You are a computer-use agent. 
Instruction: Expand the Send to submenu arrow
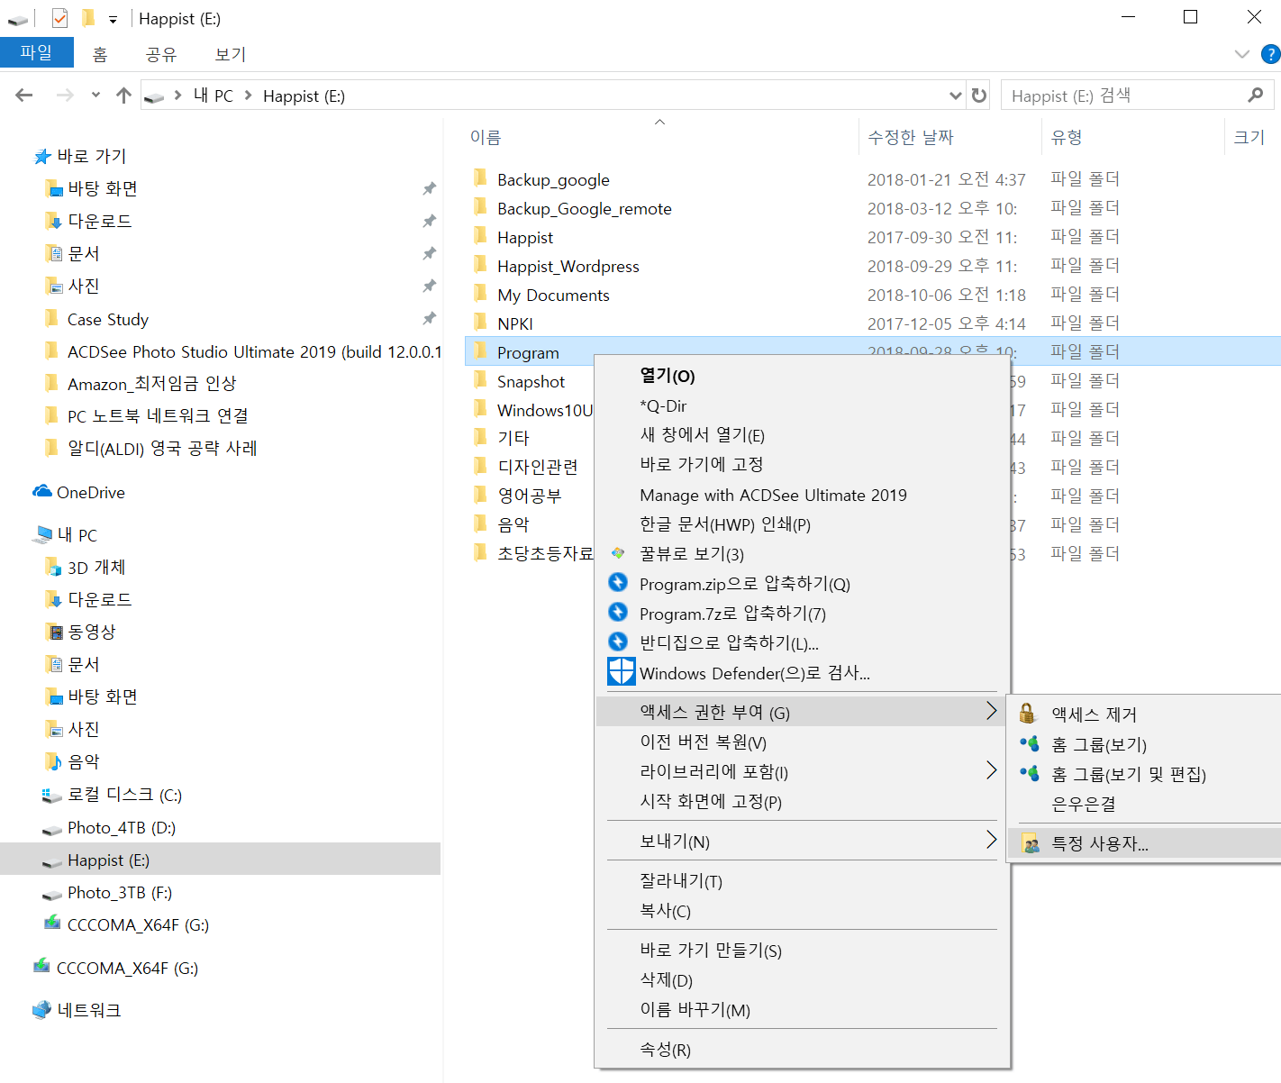coord(991,841)
